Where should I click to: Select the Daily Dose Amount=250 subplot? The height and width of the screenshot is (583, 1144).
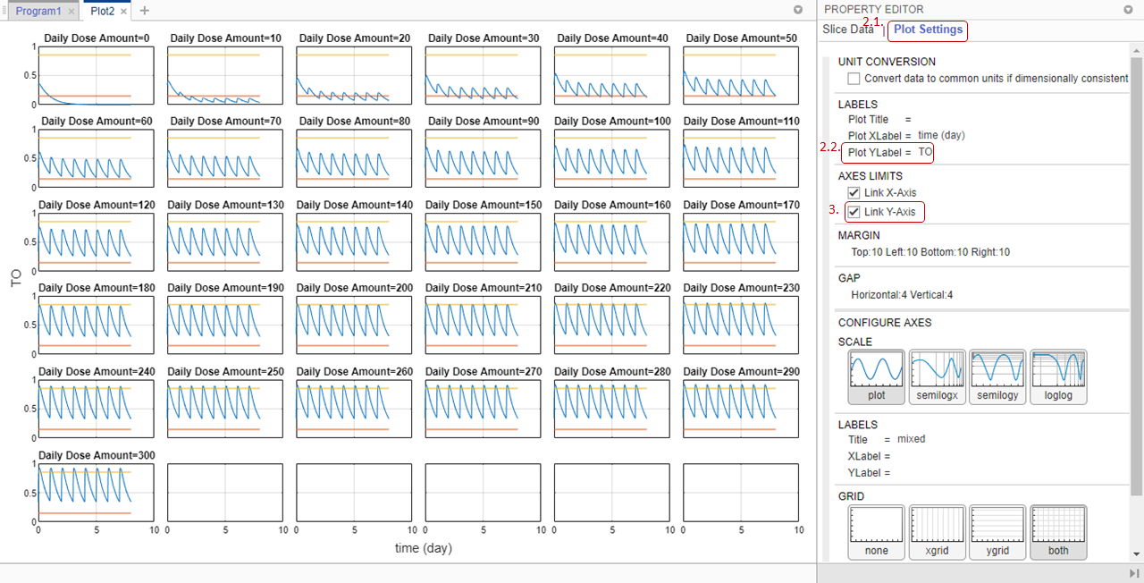(x=225, y=409)
